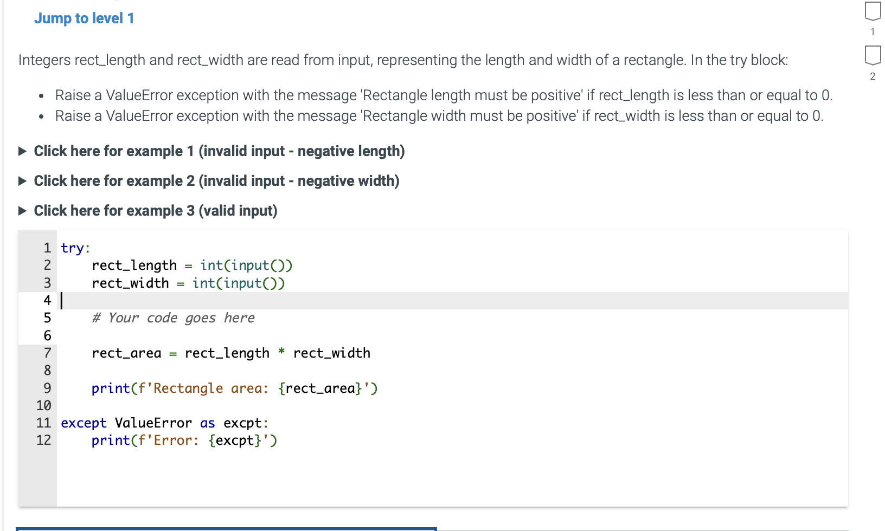Click the disclosure triangle beside example 2
The image size is (885, 531).
[22, 181]
